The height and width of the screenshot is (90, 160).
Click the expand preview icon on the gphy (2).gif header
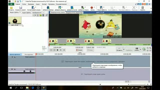point(150,12)
